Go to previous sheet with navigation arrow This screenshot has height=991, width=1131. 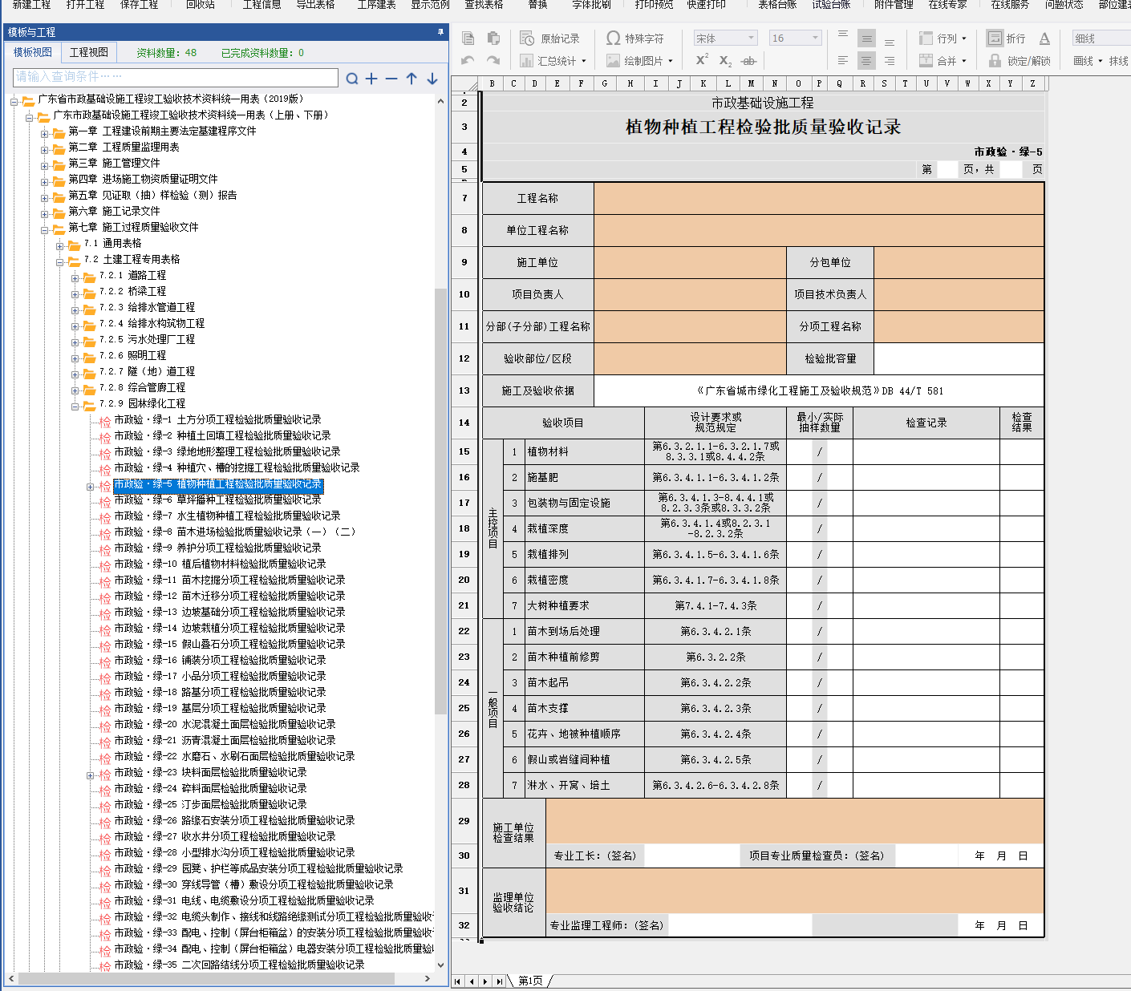472,981
